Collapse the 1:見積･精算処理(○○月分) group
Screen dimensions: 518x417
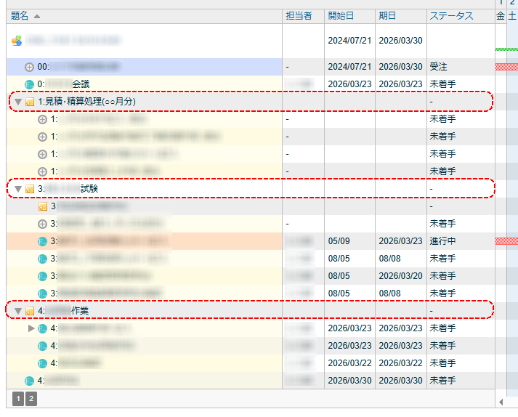(x=18, y=102)
